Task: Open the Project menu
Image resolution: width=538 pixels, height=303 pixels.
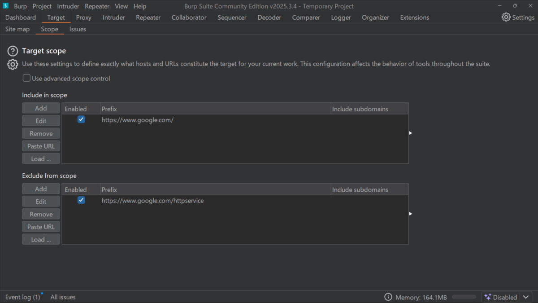Action: pyautogui.click(x=42, y=6)
